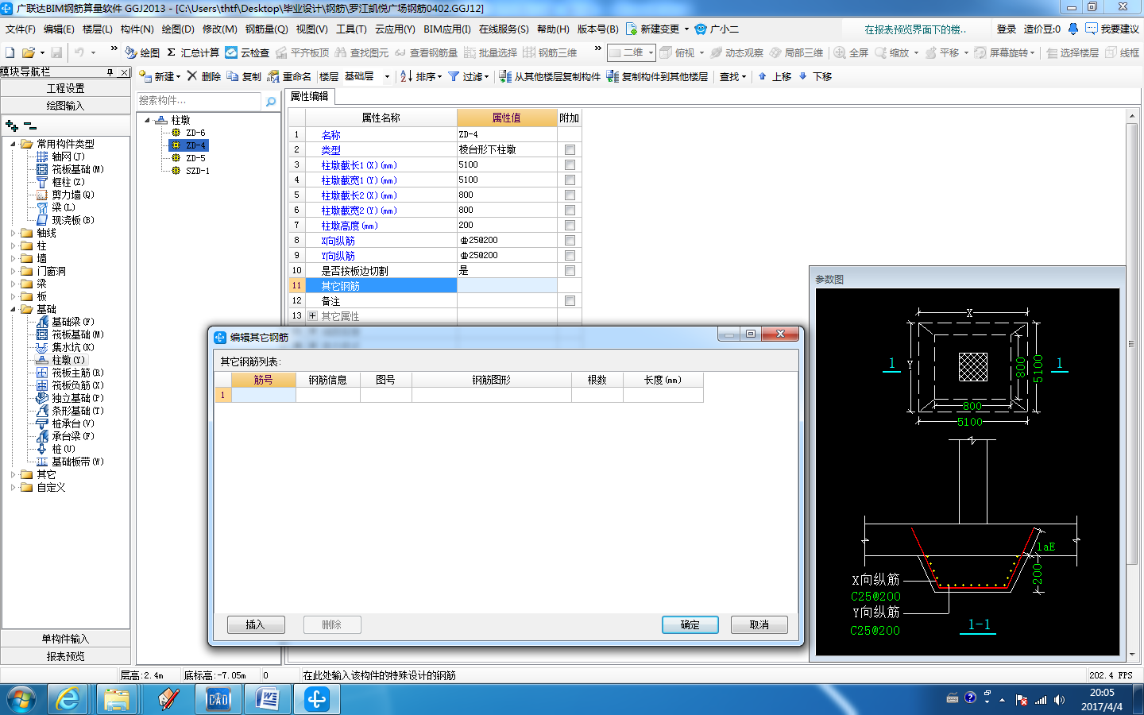Click 批量选择 batch select tool
1144x715 pixels.
[x=490, y=52]
